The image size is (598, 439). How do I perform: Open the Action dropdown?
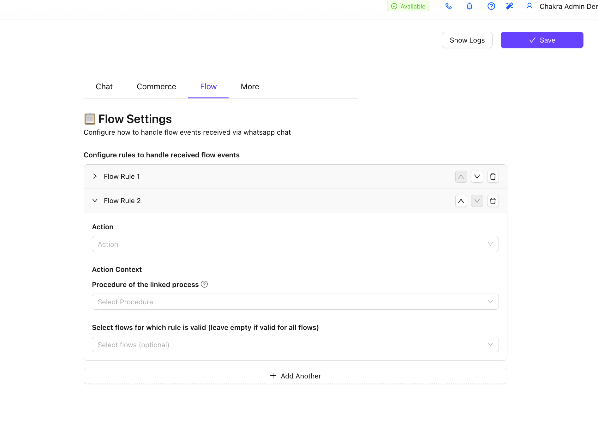point(295,244)
